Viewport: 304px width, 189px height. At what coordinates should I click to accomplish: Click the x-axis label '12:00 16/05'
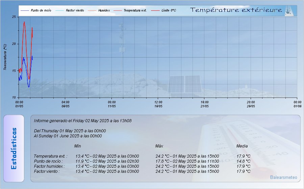pos(158,104)
